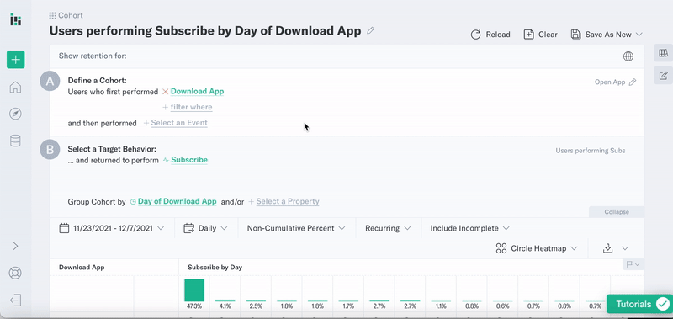Click the Subscribe by Day column header
This screenshot has width=673, height=319.
[215, 267]
